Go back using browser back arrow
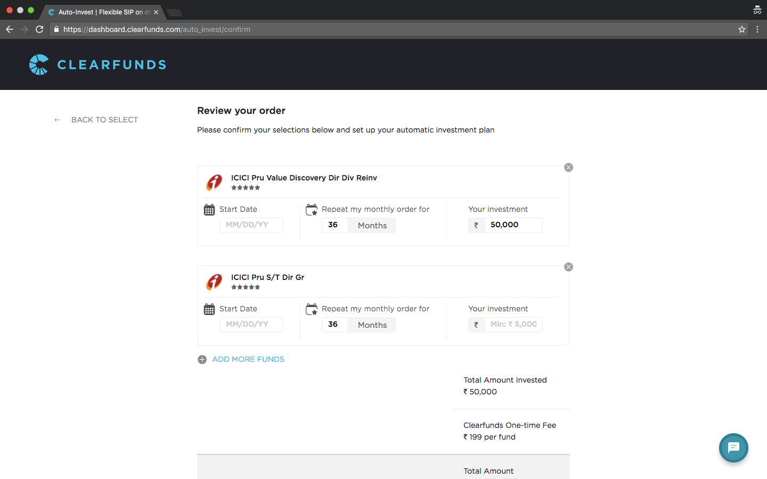Image resolution: width=767 pixels, height=479 pixels. [10, 29]
